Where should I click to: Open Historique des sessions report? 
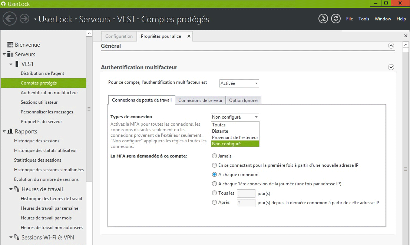tap(37, 141)
